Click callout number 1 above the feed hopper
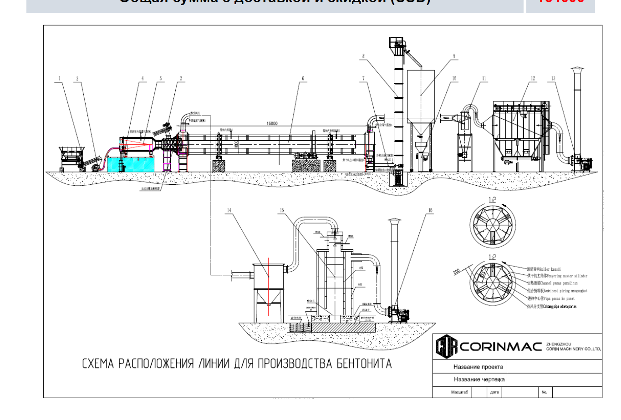621x420 pixels. point(59,78)
